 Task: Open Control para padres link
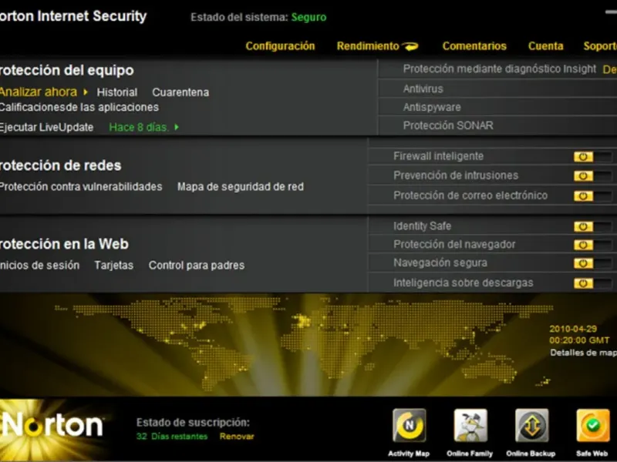point(197,266)
